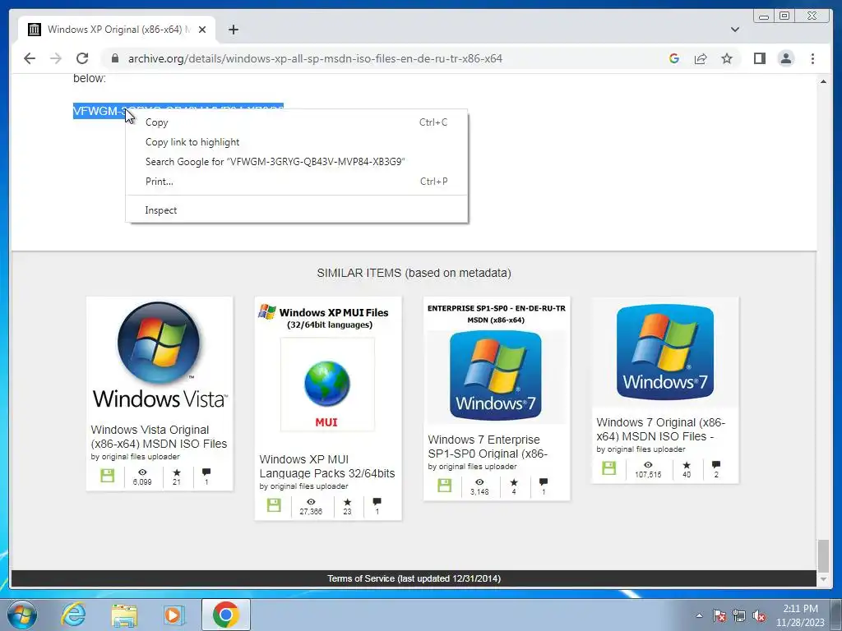The height and width of the screenshot is (631, 842).
Task: Toggle the Chrome side panel
Action: coord(759,58)
